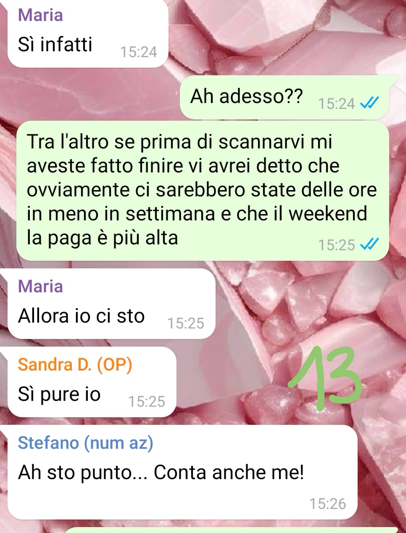This screenshot has width=406, height=533.
Task: Select the 'Ah adesso??' sent message
Action: tap(285, 98)
